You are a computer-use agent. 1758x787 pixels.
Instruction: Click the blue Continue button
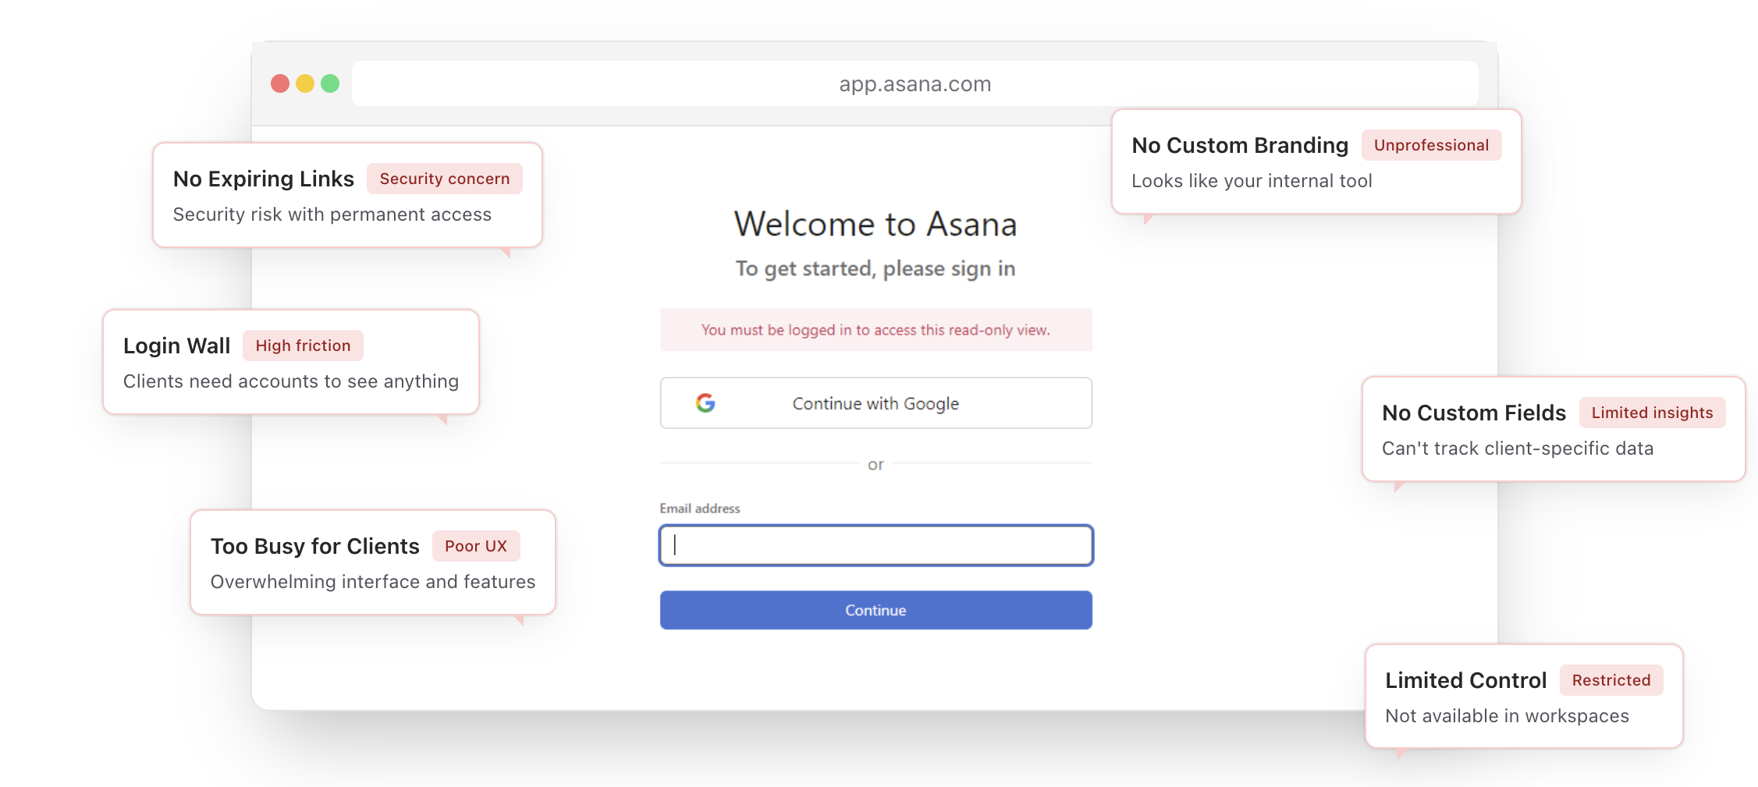pyautogui.click(x=875, y=610)
